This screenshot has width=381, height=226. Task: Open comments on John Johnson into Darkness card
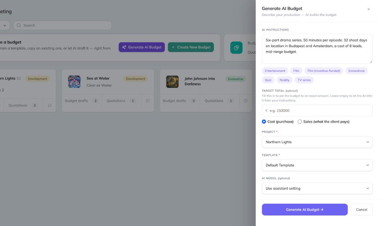[246, 101]
